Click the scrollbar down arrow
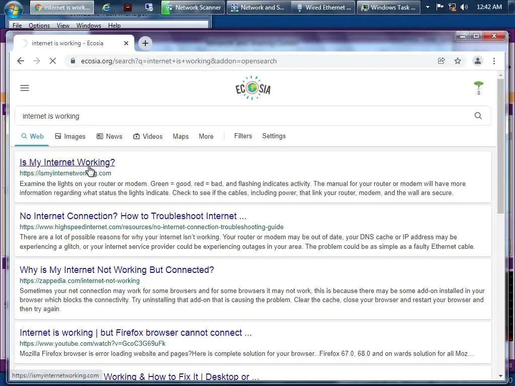This screenshot has width=515, height=386. (500, 376)
